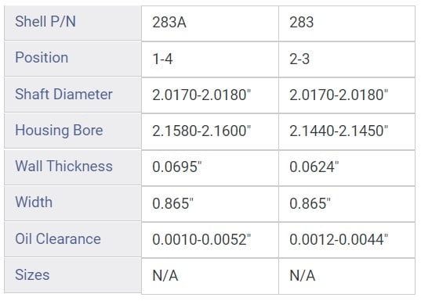Select the 283A part number cell
Screen dimensions: 421x301
click(210, 23)
